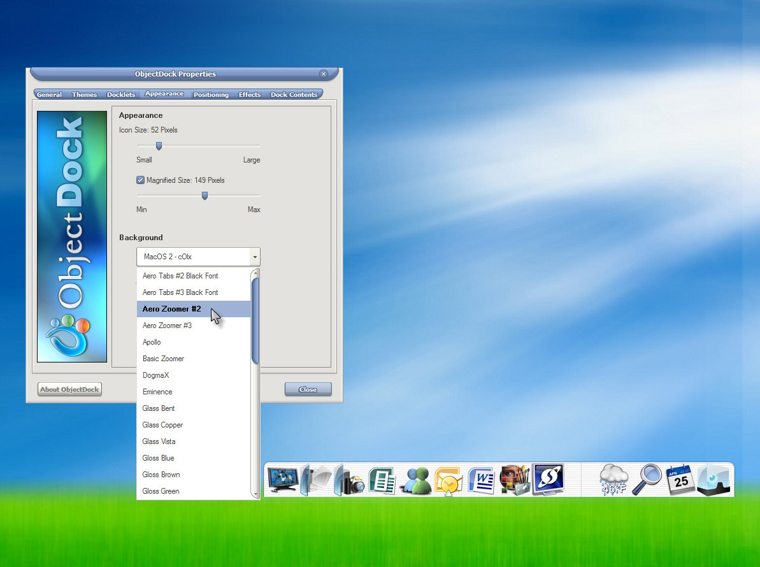Select DogmaX background option

tap(194, 375)
